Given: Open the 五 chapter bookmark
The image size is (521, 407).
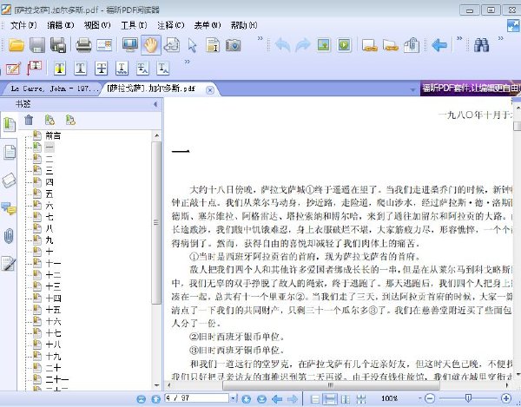Looking at the screenshot, I should coord(49,194).
